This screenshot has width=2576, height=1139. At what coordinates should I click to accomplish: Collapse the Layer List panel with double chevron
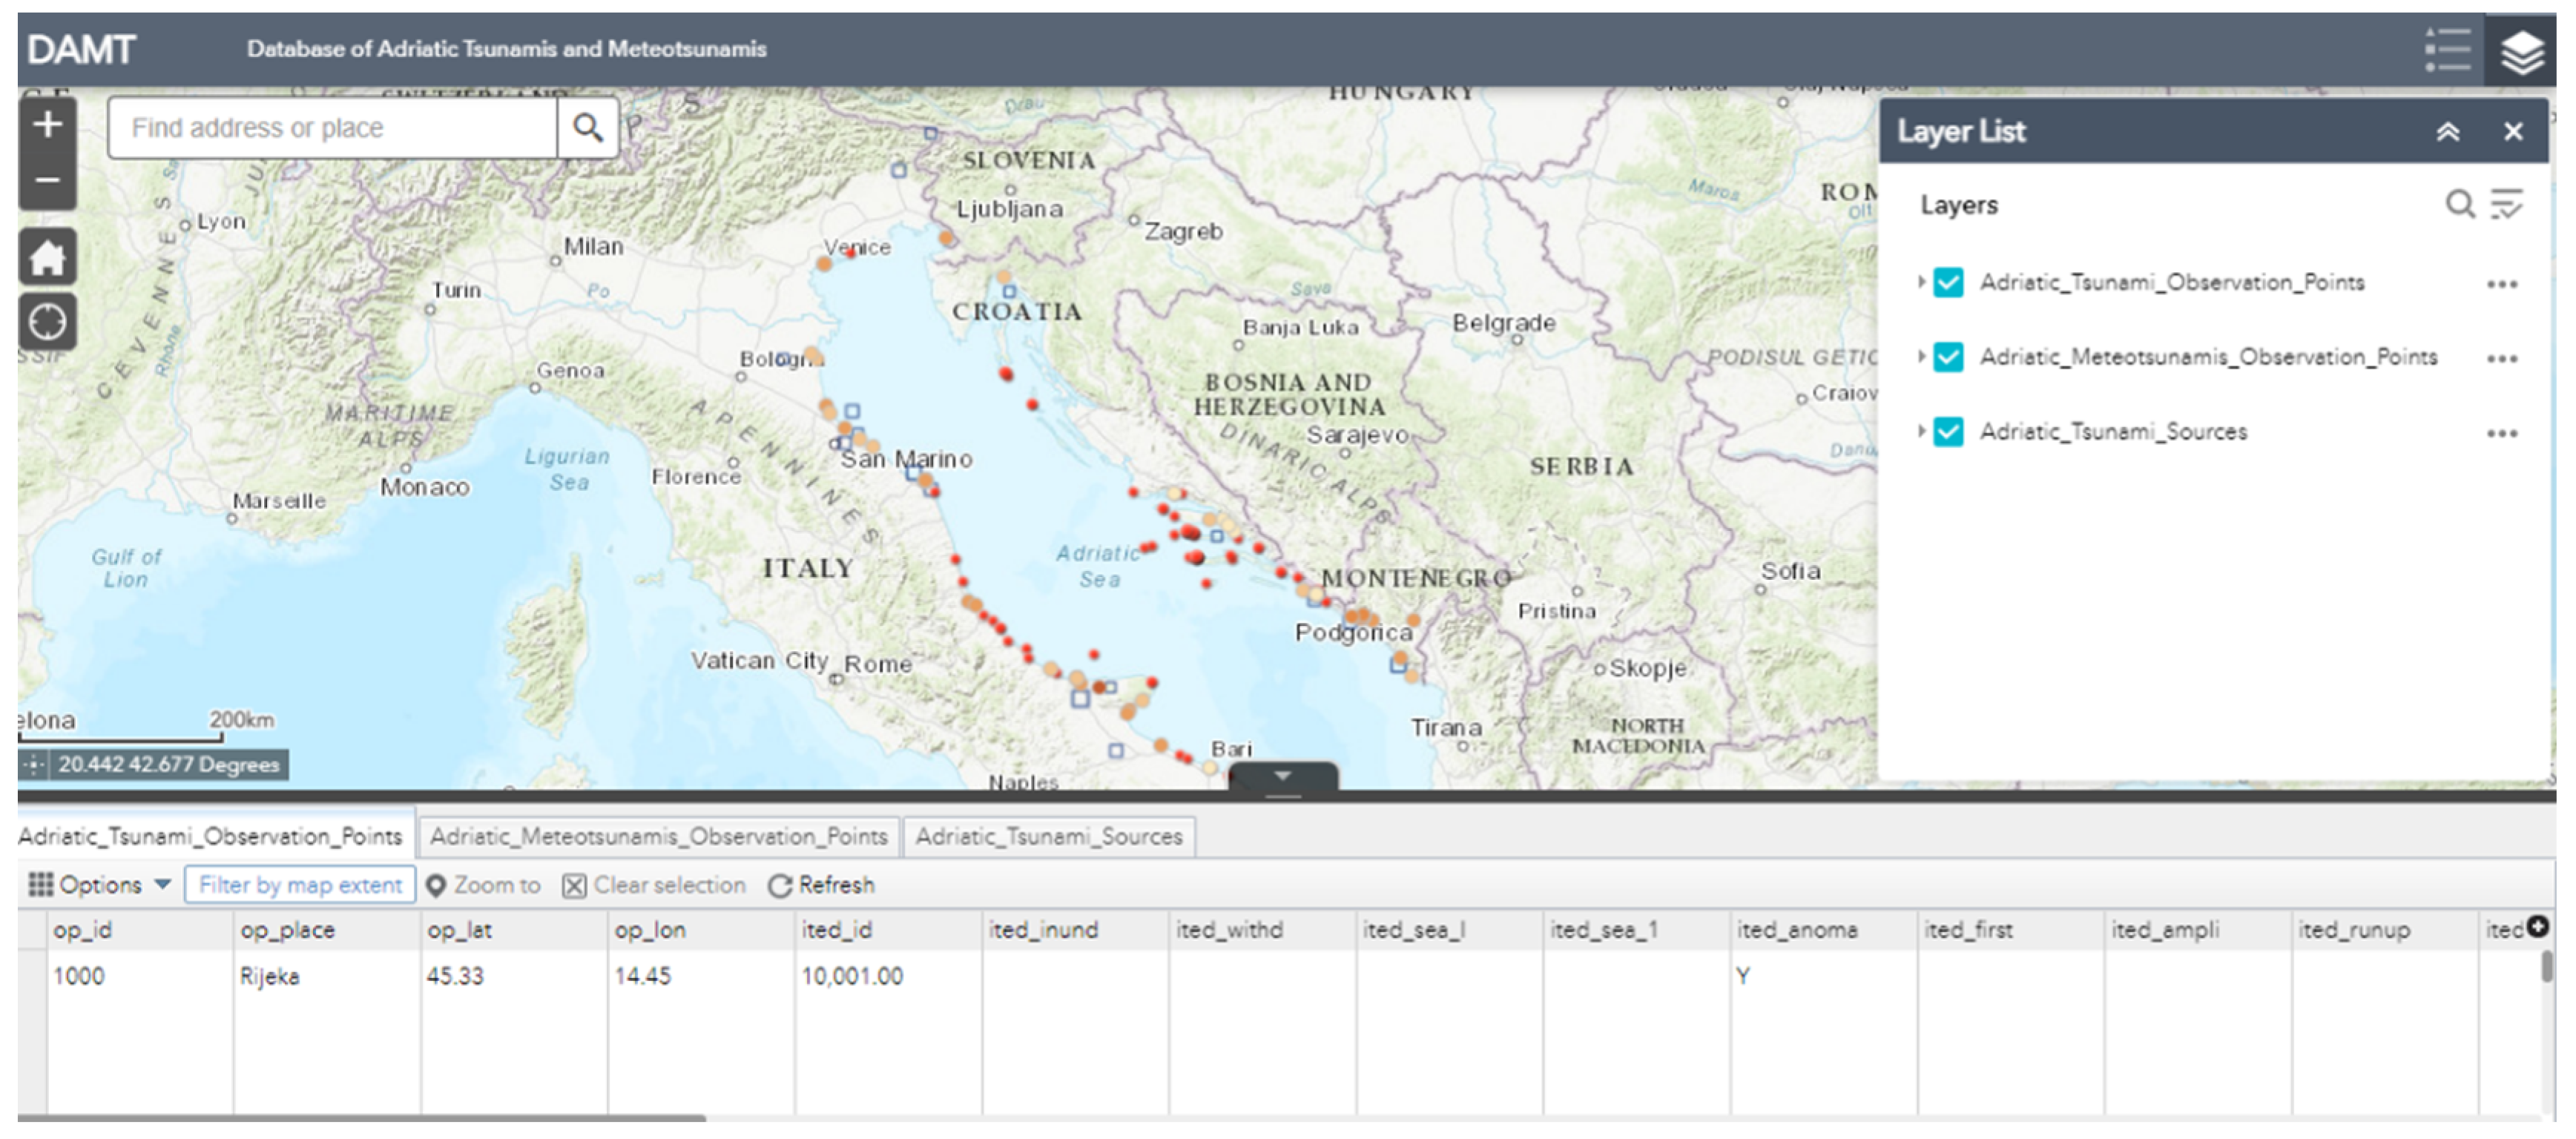point(2447,132)
